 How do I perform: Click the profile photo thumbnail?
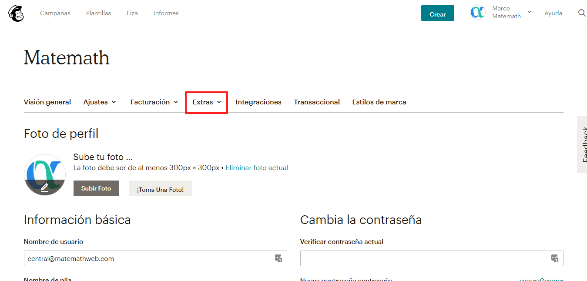(45, 175)
